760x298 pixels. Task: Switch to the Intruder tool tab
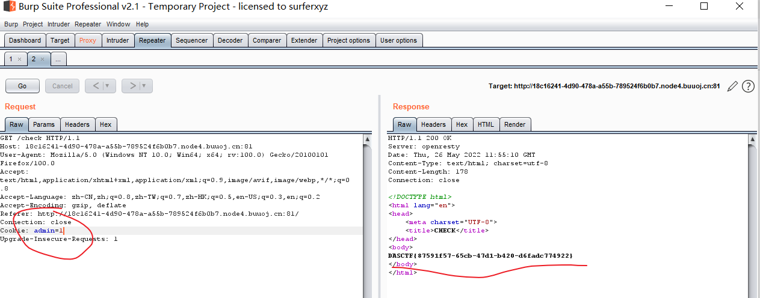coord(118,40)
